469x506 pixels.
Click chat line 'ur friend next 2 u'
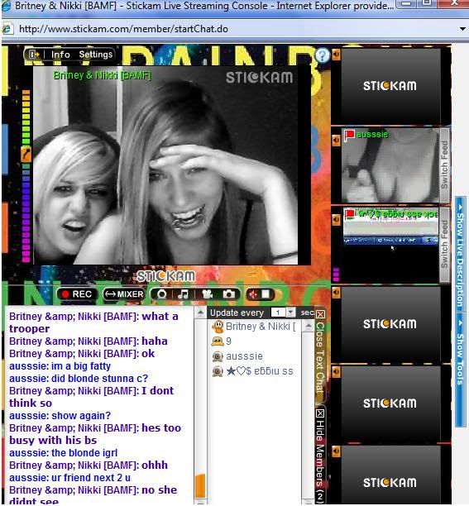[x=69, y=478]
